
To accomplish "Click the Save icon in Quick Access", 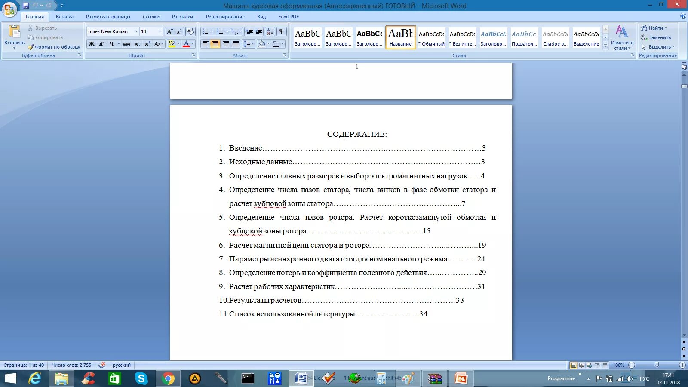I will pos(26,6).
